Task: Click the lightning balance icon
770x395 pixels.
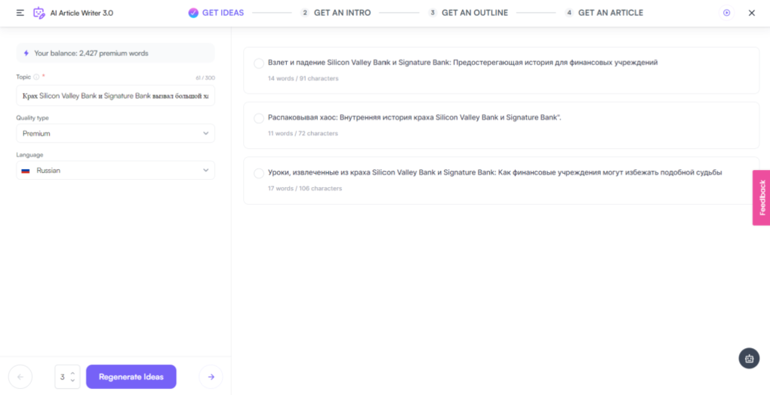Action: click(26, 54)
